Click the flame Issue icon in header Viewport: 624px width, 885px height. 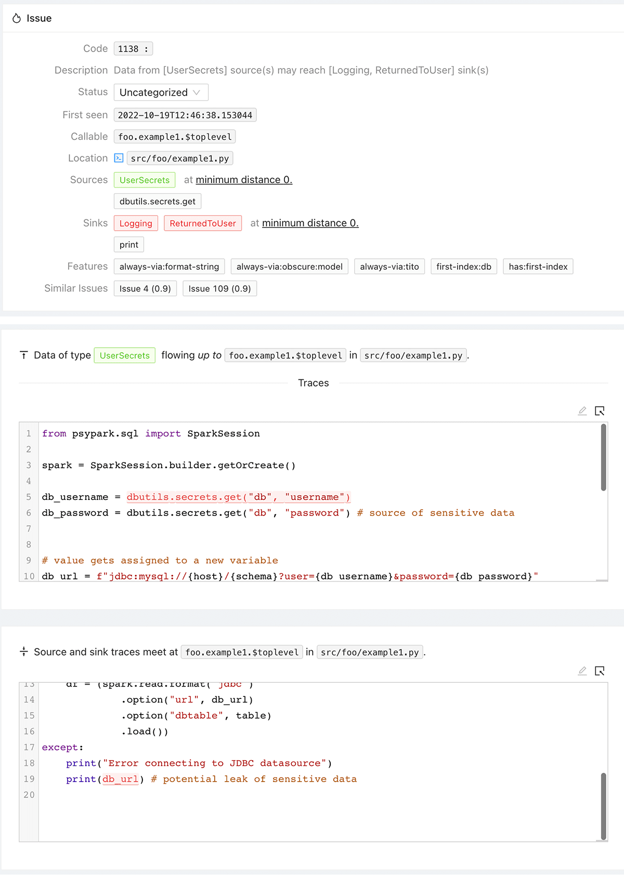coord(17,18)
